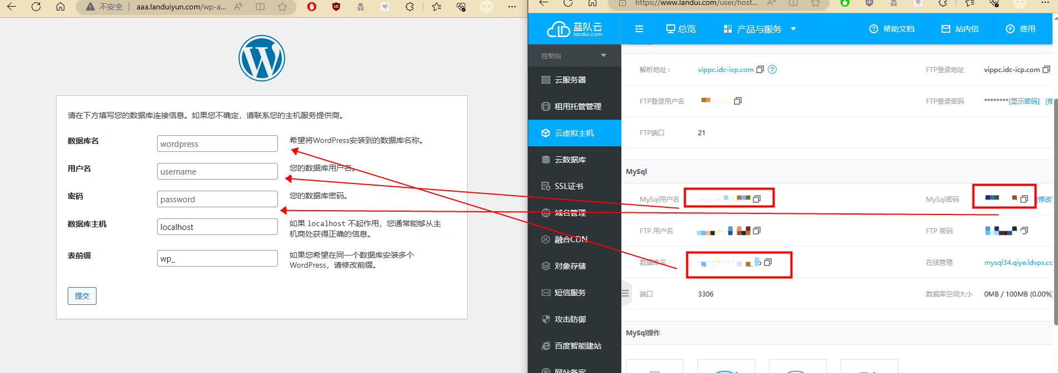Focus the 数据库名 field containing wordpress

(217, 144)
